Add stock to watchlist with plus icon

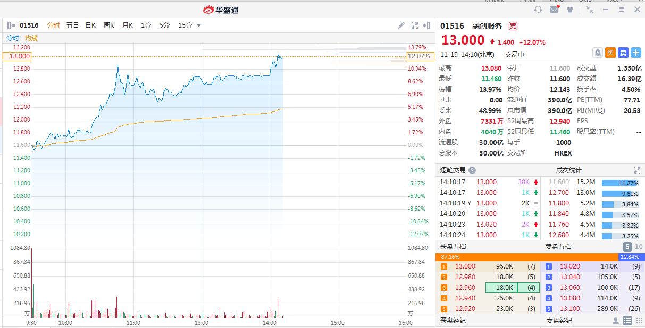tap(636, 53)
